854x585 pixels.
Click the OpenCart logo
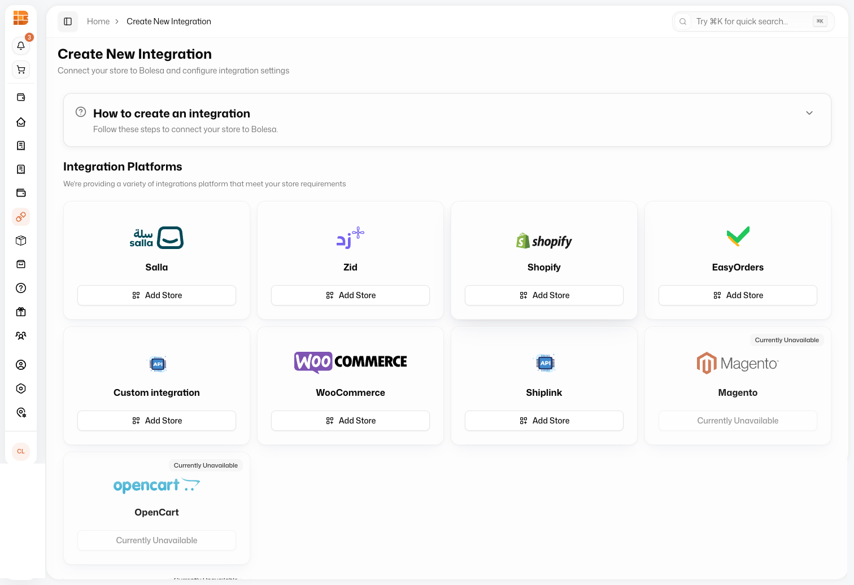coord(156,486)
